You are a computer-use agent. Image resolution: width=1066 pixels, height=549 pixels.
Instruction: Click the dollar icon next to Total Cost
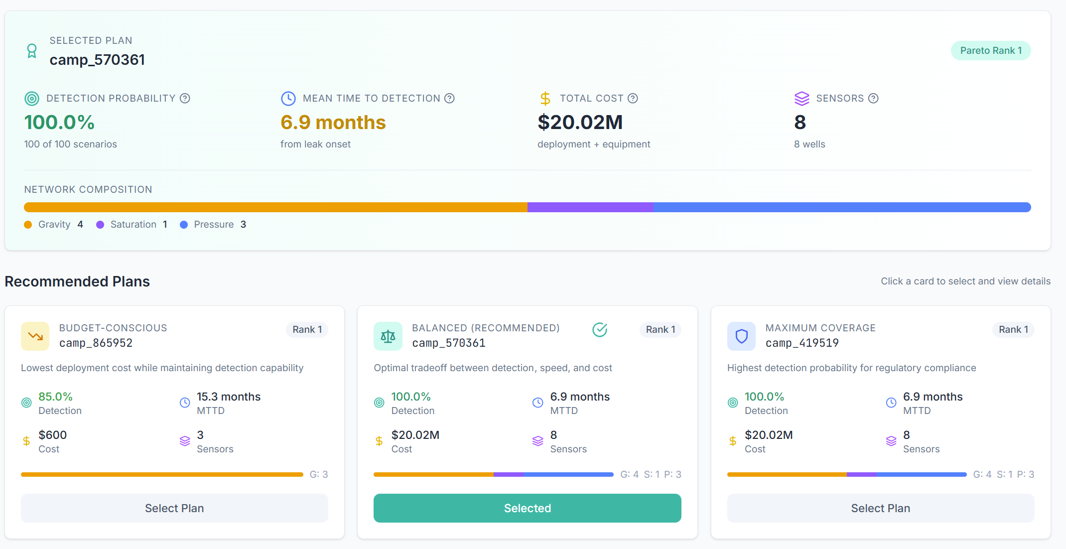click(544, 98)
